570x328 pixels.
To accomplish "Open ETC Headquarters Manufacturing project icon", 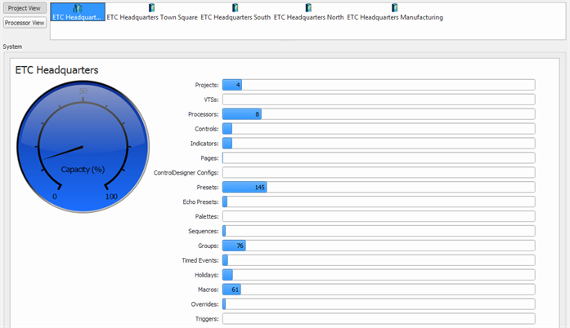I will point(395,12).
